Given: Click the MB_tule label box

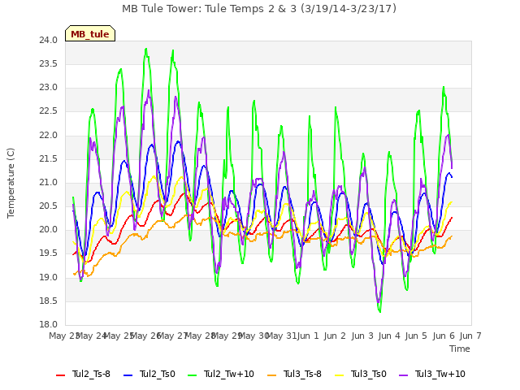Looking at the screenshot, I should tap(90, 33).
